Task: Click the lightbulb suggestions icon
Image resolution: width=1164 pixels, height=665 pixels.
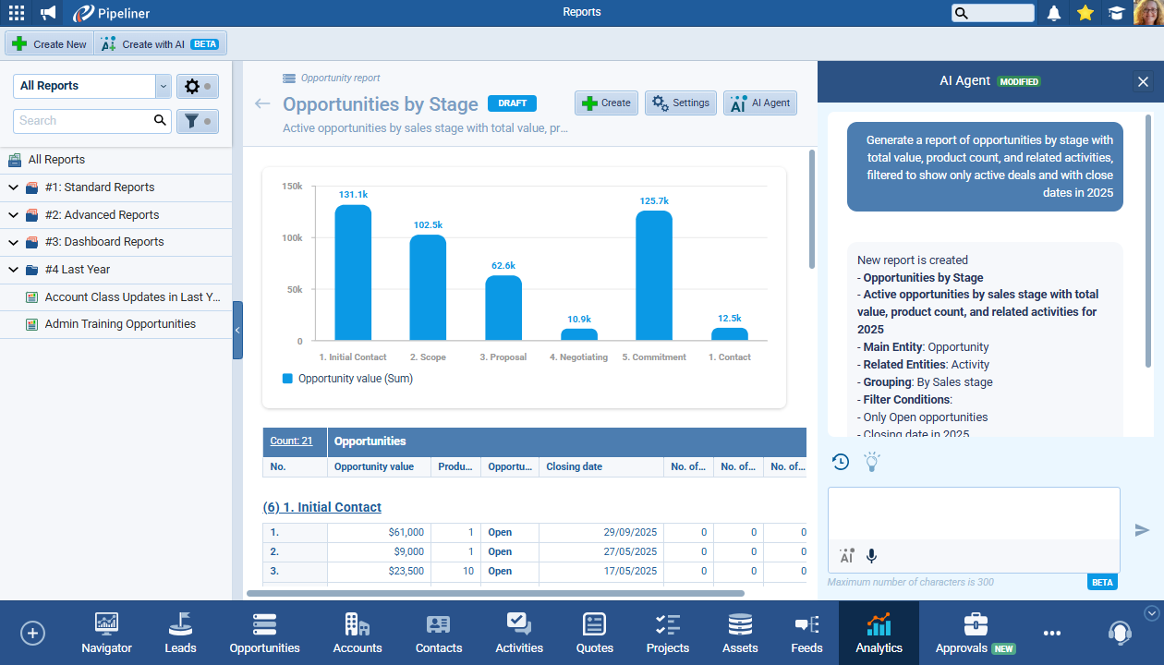Action: (871, 462)
